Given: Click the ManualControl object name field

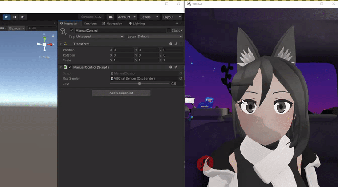Looking at the screenshot, I should click(x=120, y=30).
